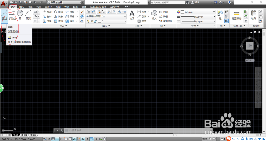
Task: Click the Sign in (登录) button
Action: coord(196,2)
